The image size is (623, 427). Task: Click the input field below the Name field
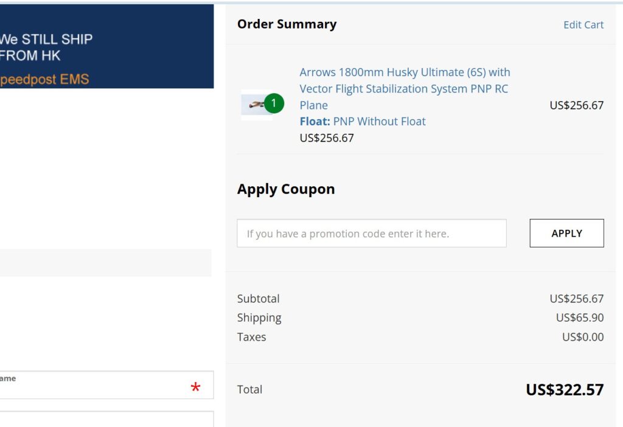106,419
